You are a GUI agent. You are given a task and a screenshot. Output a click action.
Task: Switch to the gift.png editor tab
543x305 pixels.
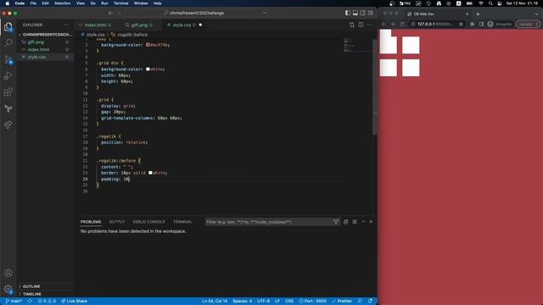pos(139,25)
